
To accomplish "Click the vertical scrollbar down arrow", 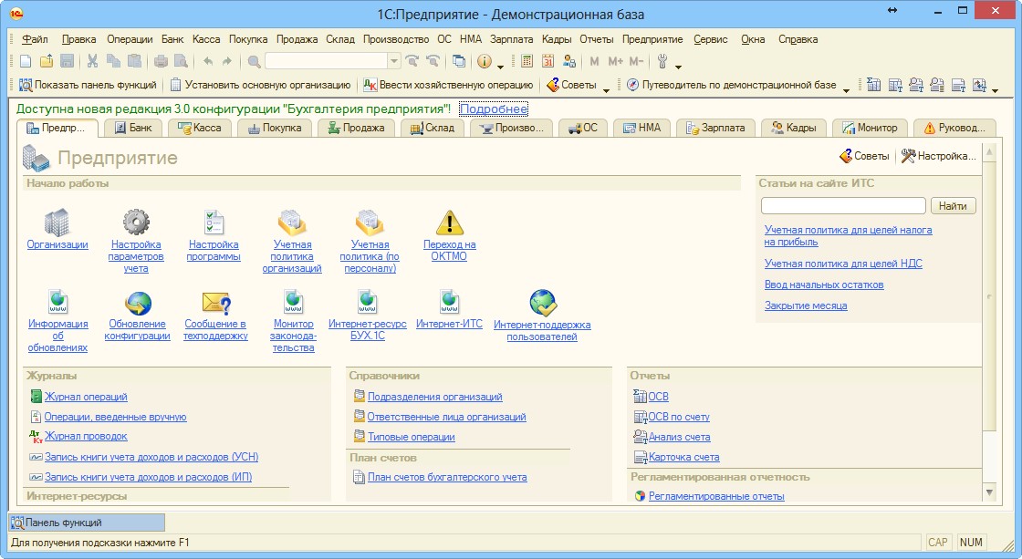I will coord(990,492).
